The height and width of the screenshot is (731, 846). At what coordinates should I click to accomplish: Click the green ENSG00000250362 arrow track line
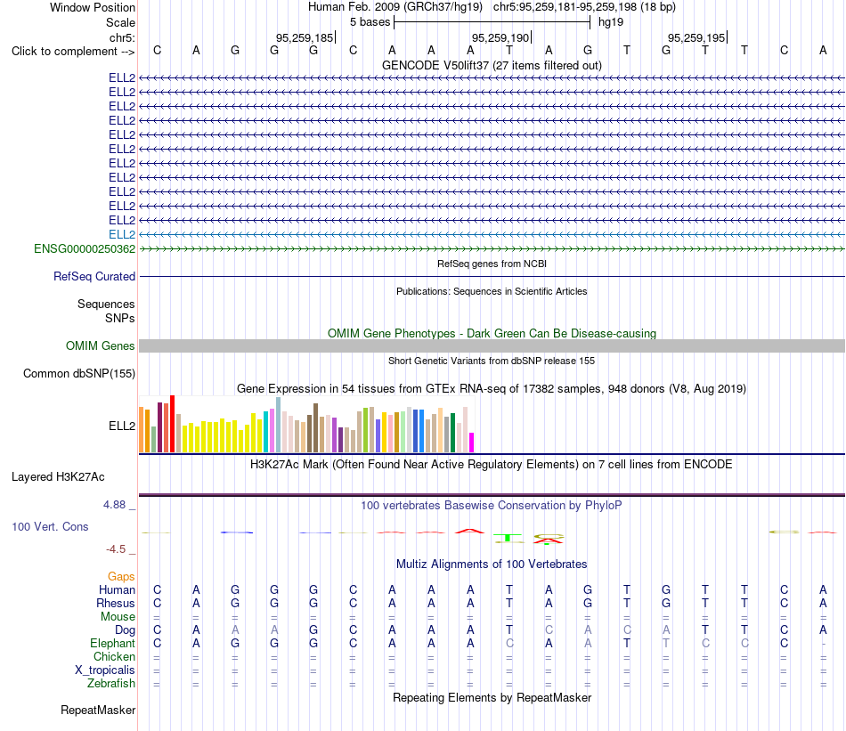[492, 248]
